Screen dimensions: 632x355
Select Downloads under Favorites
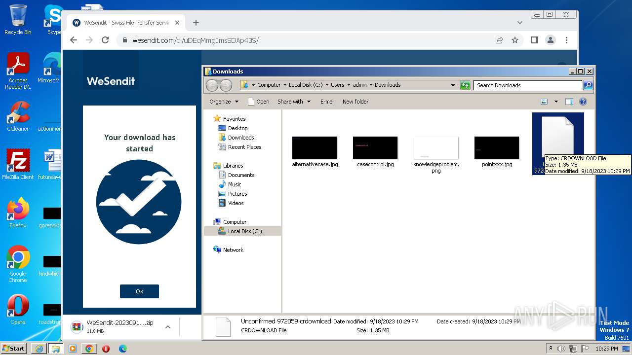pyautogui.click(x=237, y=137)
